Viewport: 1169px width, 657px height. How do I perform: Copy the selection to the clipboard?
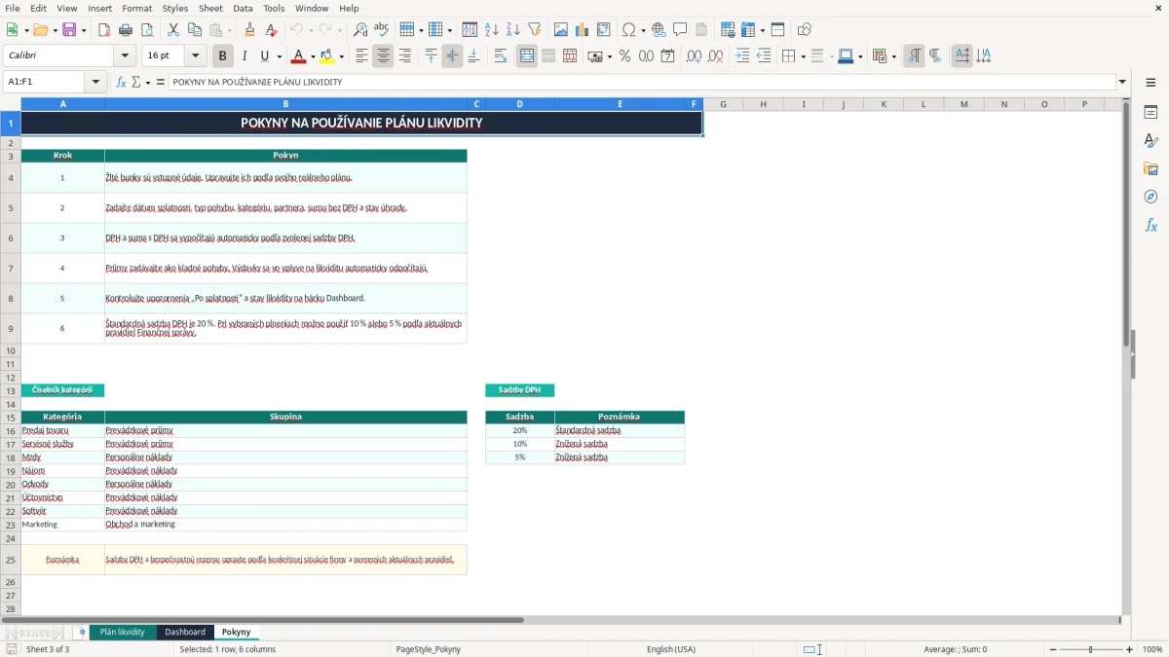[195, 30]
